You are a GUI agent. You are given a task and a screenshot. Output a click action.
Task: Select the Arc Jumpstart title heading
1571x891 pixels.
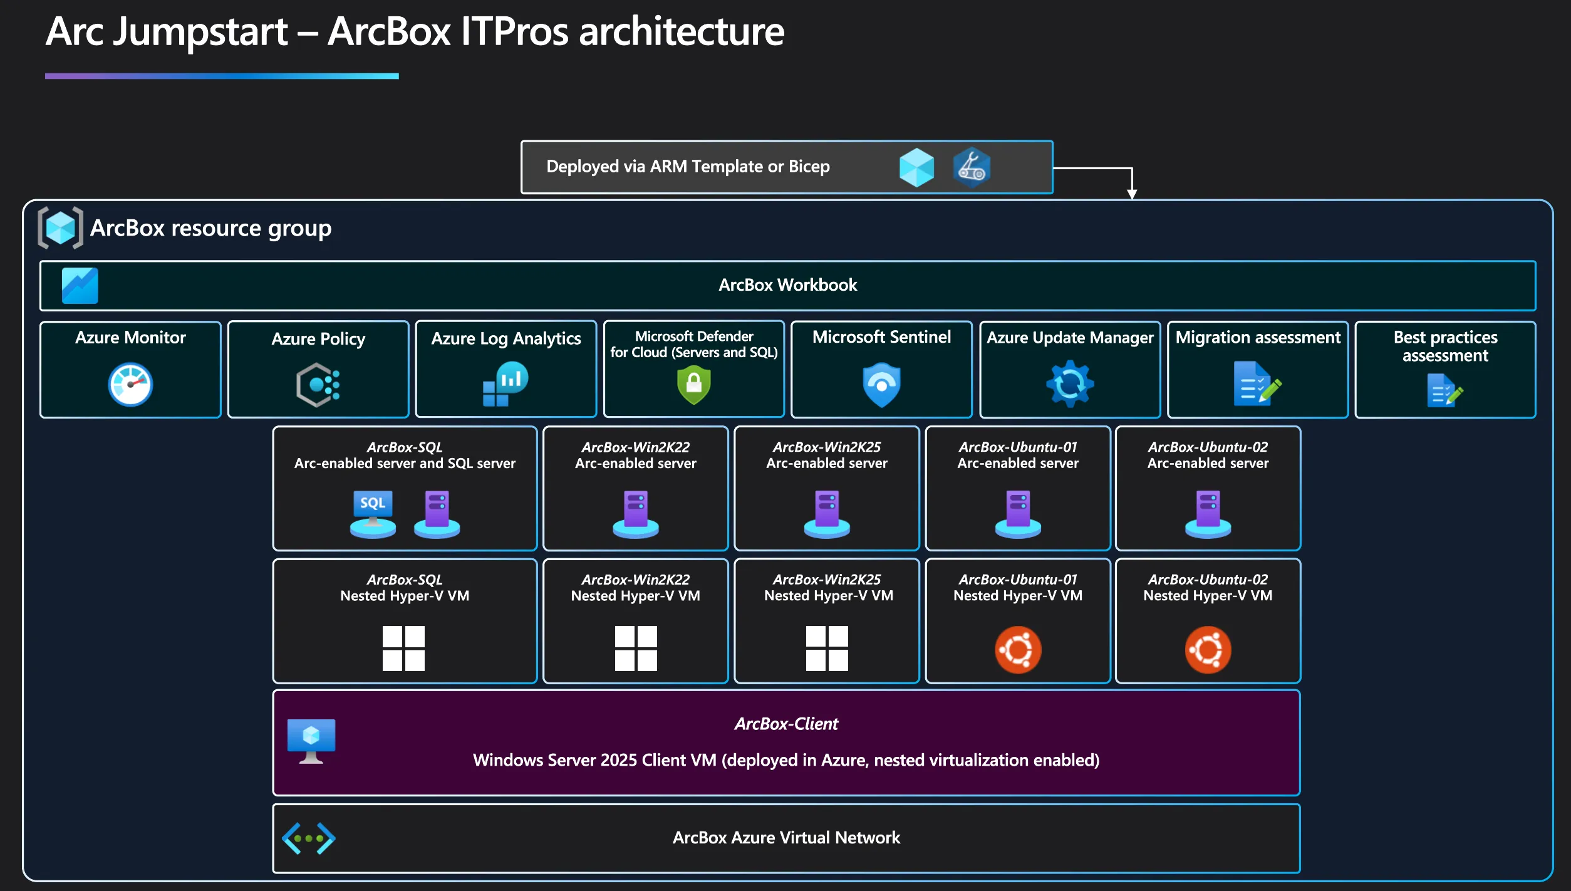click(415, 33)
